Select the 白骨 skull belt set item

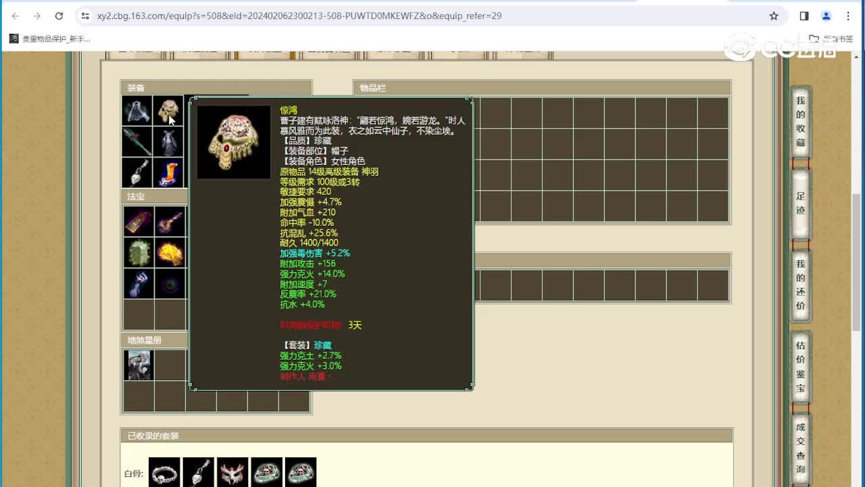coord(164,473)
